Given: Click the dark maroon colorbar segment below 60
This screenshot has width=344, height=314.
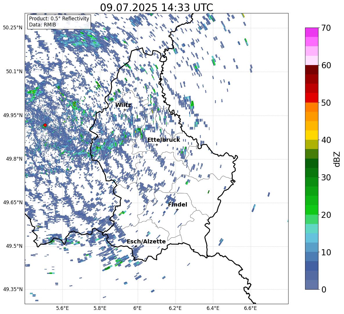Looking at the screenshot, I should (x=312, y=70).
